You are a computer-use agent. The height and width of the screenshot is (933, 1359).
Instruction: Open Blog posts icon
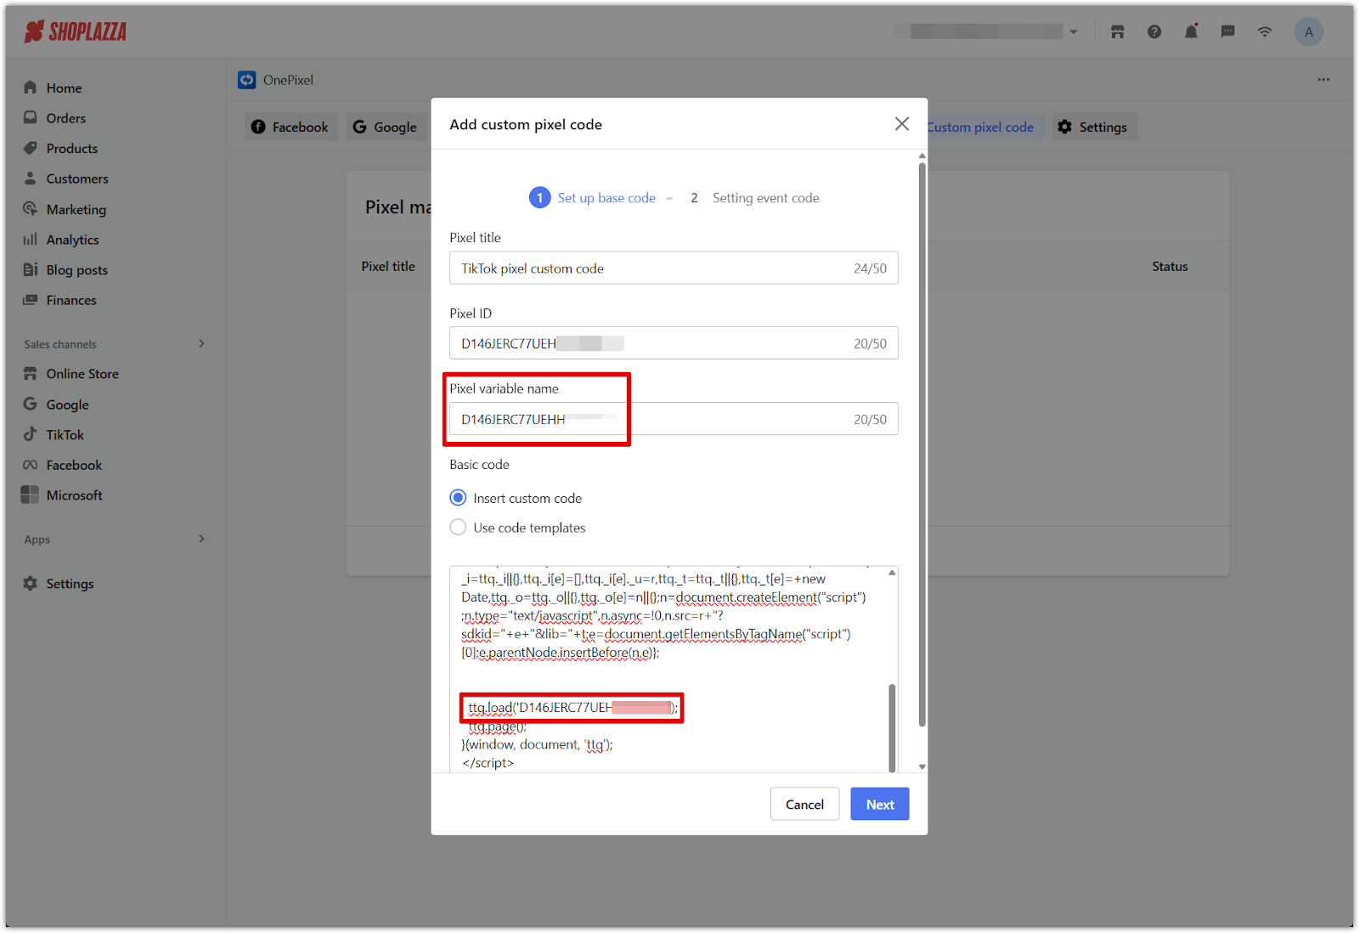tap(31, 269)
